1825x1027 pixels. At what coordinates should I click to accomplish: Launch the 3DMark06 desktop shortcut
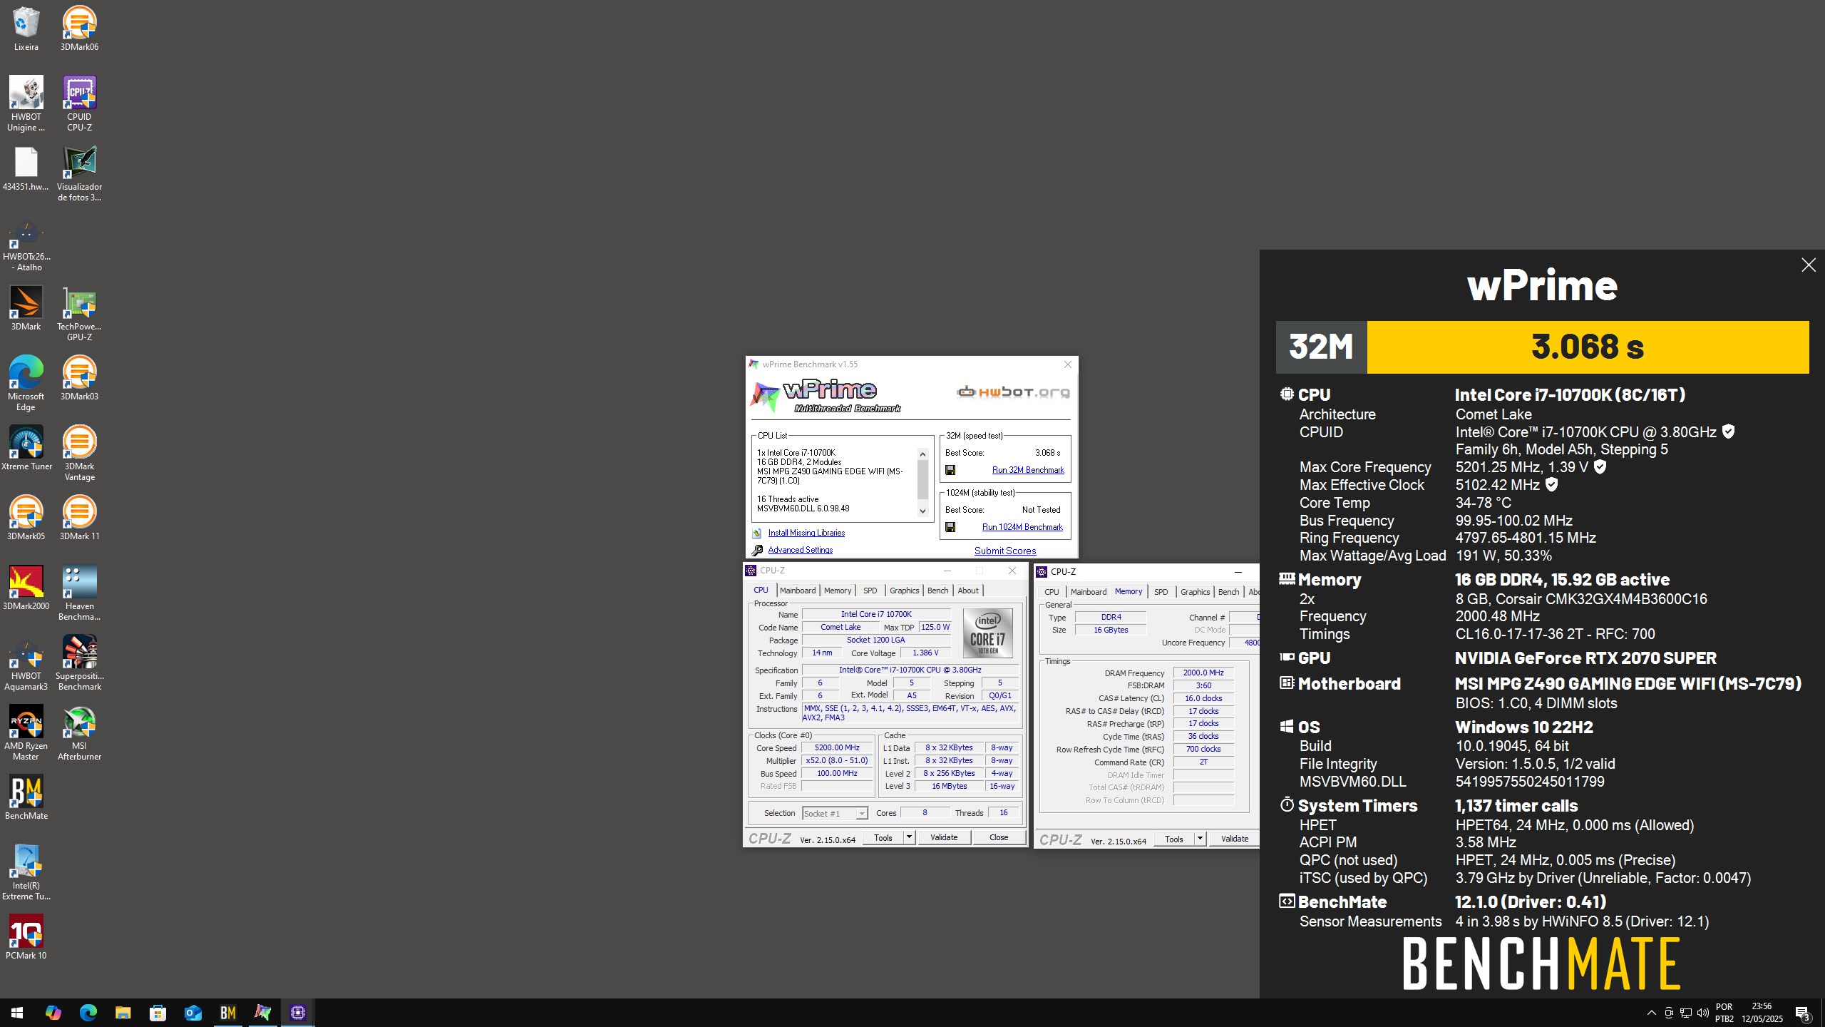coord(79,29)
